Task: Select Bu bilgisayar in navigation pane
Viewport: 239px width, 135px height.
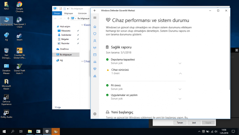Action: (x=66, y=55)
